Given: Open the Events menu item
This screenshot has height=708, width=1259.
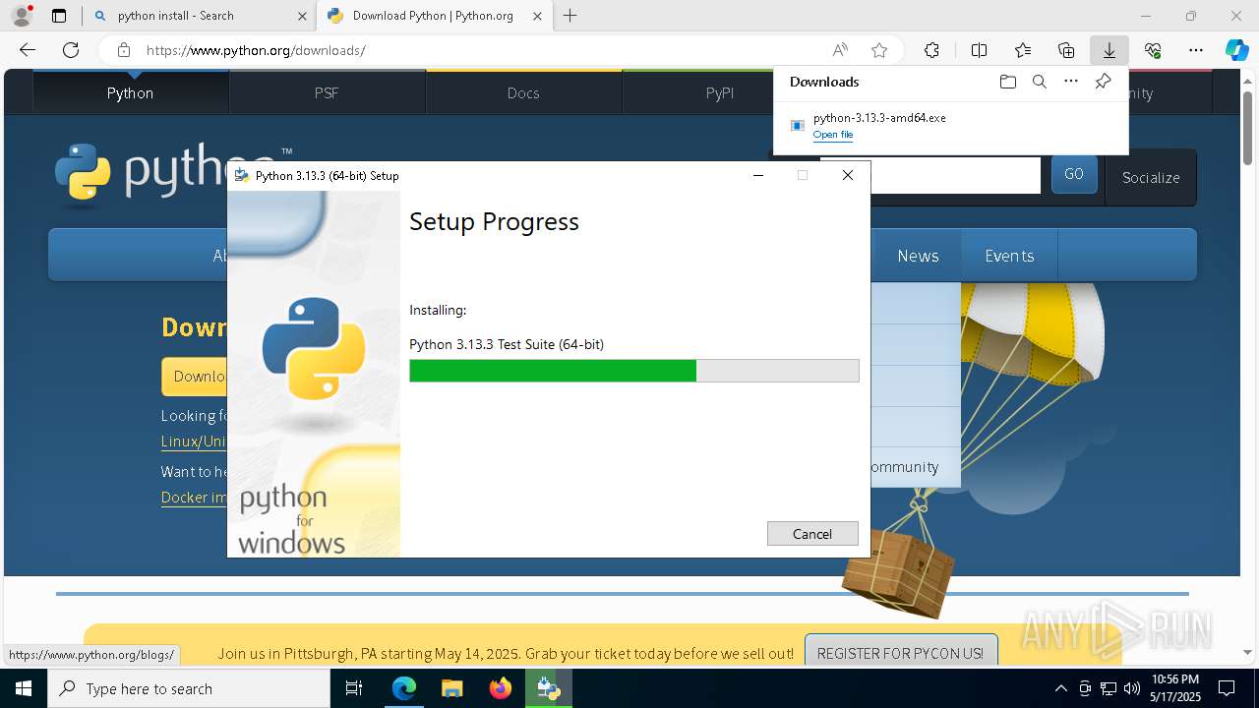Looking at the screenshot, I should coord(1009,256).
